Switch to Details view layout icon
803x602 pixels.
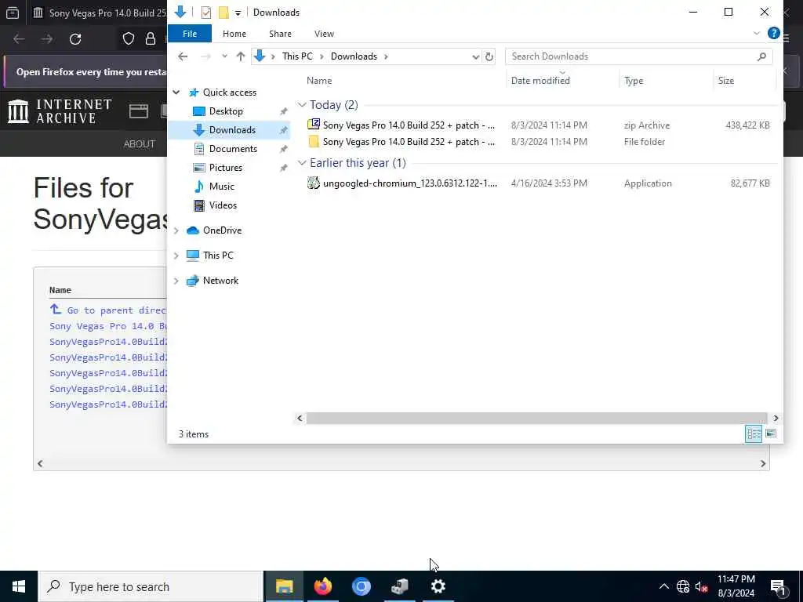pos(754,433)
